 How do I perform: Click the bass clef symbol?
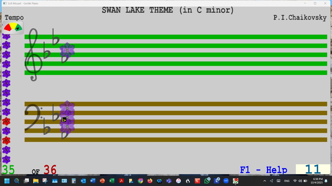(x=33, y=117)
